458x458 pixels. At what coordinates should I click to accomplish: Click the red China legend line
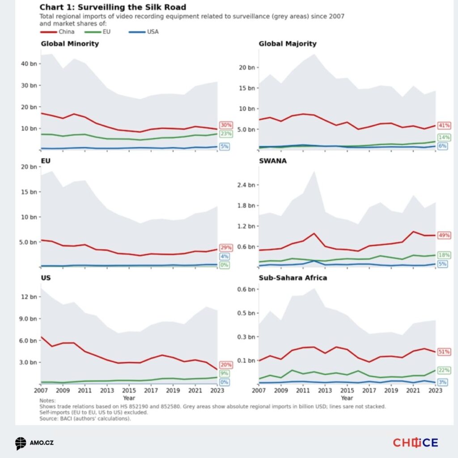coord(49,32)
